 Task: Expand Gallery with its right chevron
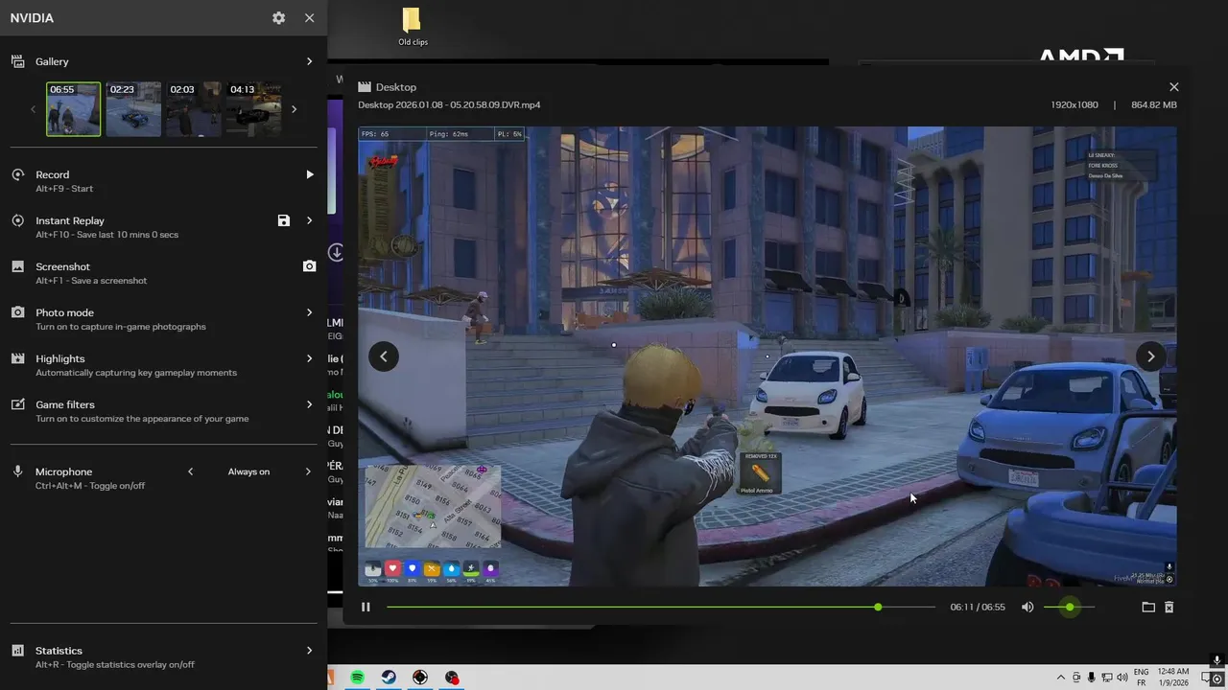tap(309, 61)
